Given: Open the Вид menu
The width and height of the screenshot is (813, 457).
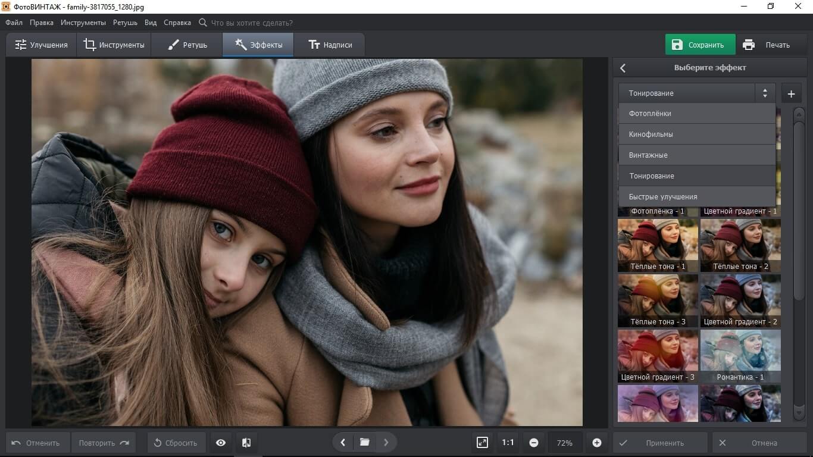Looking at the screenshot, I should click(x=151, y=23).
